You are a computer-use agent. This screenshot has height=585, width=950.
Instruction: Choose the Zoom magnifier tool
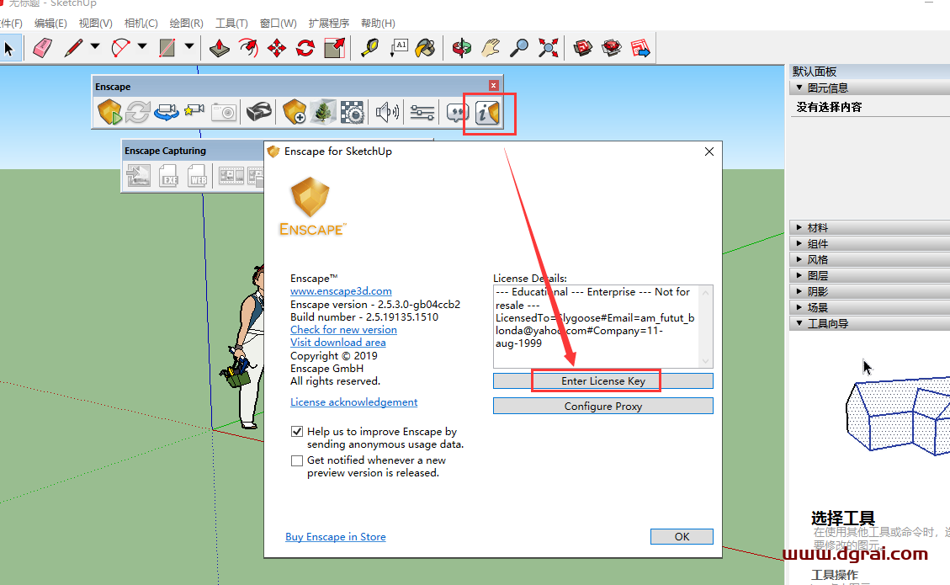[x=518, y=48]
